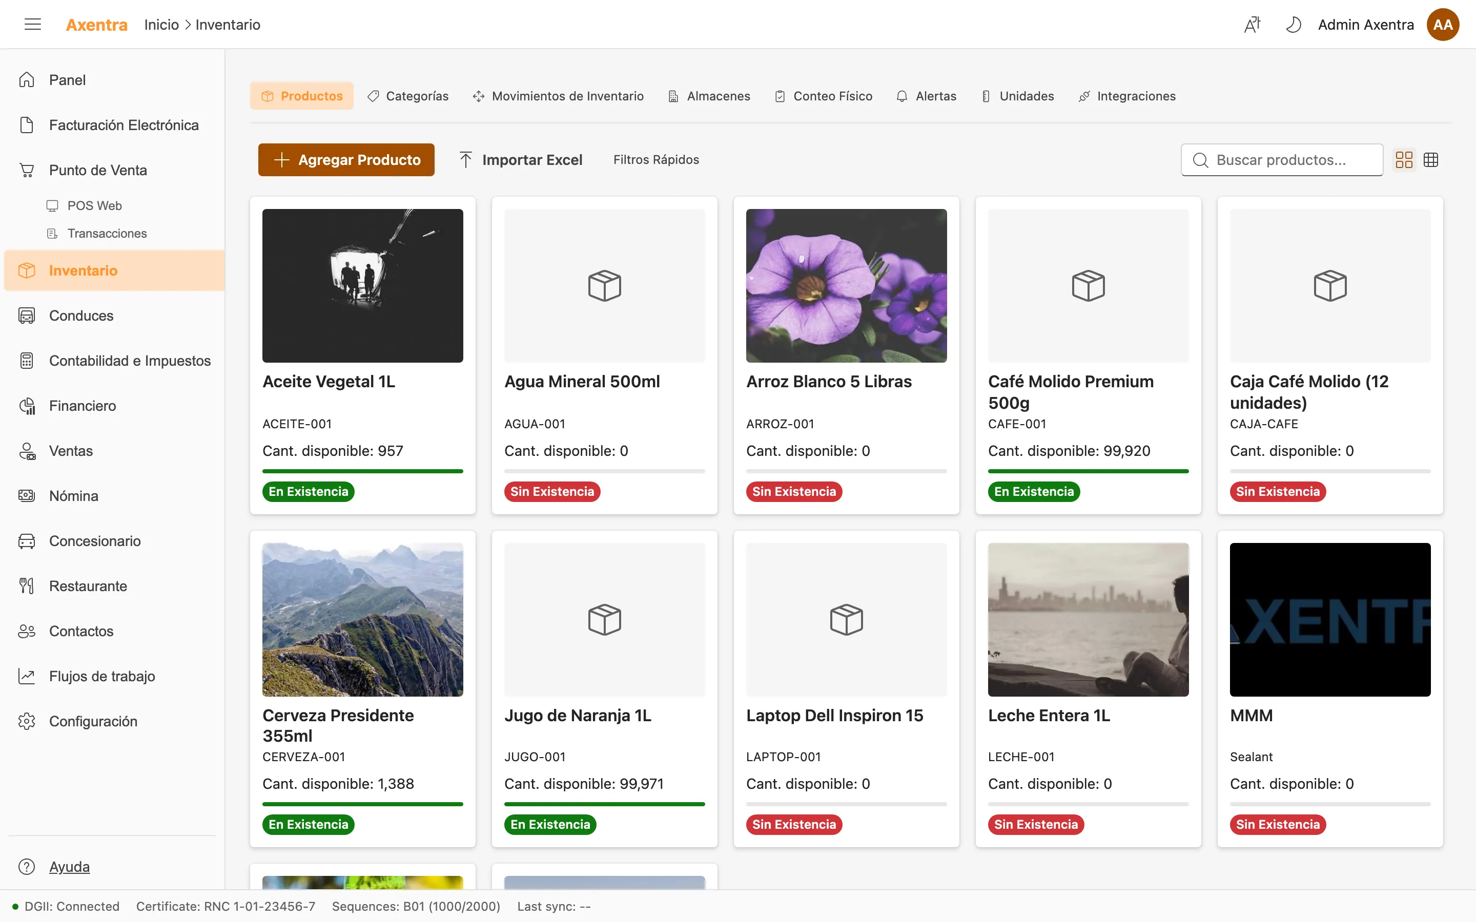Click the Contactos people icon
The width and height of the screenshot is (1476, 922).
[27, 631]
